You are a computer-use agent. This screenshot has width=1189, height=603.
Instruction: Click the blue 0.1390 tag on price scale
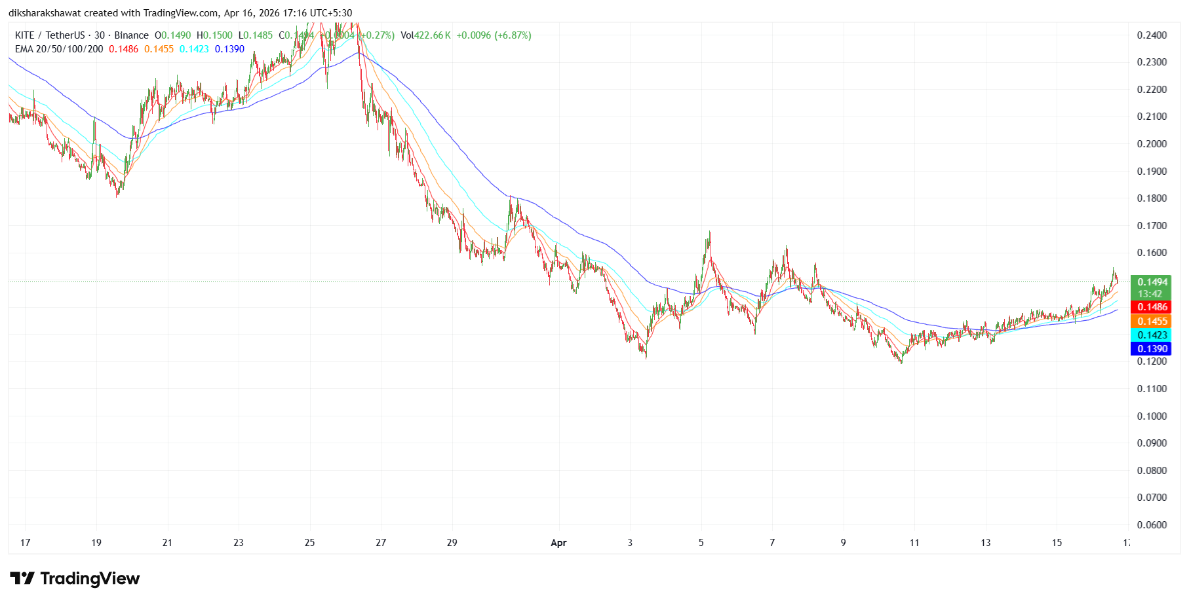pos(1154,349)
